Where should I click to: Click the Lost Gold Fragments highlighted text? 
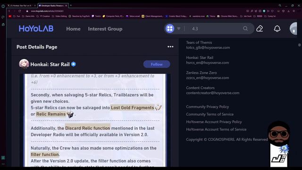point(132,108)
